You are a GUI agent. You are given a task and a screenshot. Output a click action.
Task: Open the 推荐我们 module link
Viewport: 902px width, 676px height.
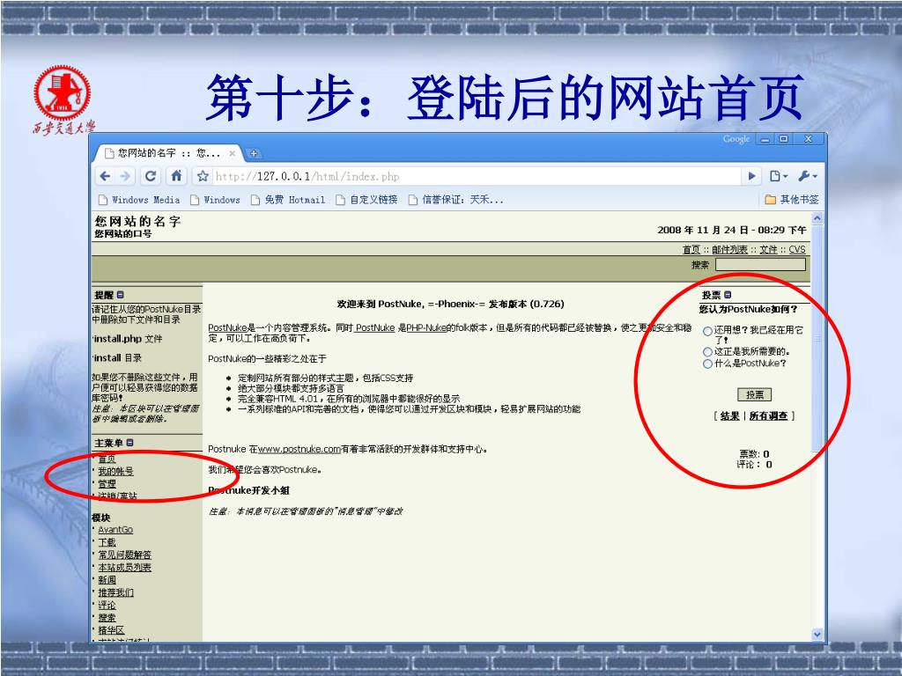click(115, 592)
